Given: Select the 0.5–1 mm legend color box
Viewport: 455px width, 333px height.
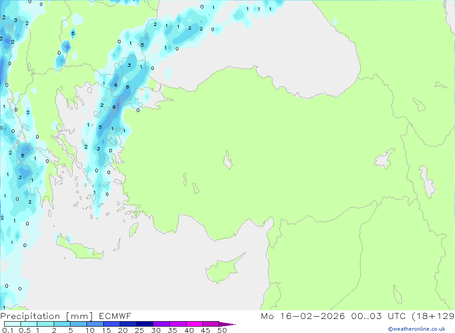Looking at the screenshot, I should [29, 324].
